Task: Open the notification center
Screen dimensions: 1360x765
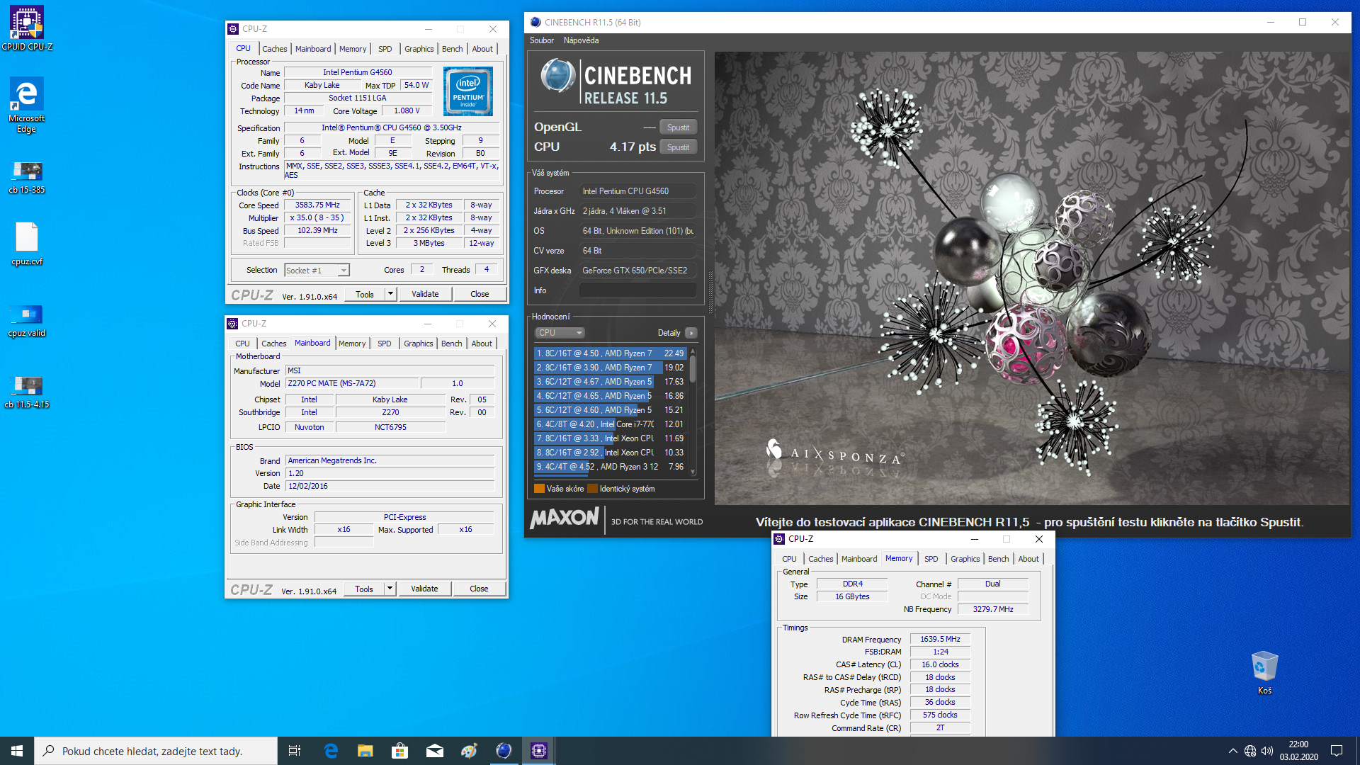Action: click(1337, 751)
